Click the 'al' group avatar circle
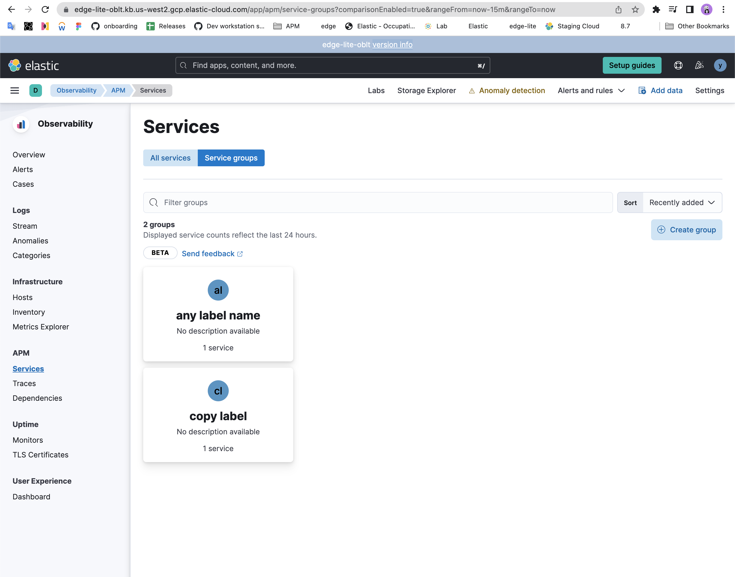This screenshot has height=577, width=735. pyautogui.click(x=218, y=290)
